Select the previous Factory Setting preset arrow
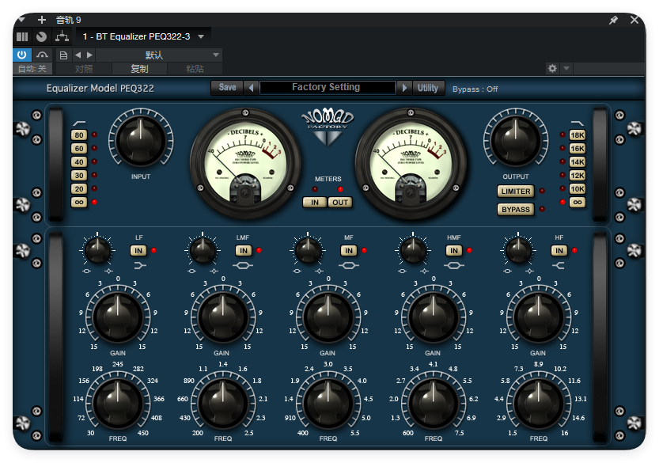This screenshot has height=463, width=659. click(x=252, y=88)
